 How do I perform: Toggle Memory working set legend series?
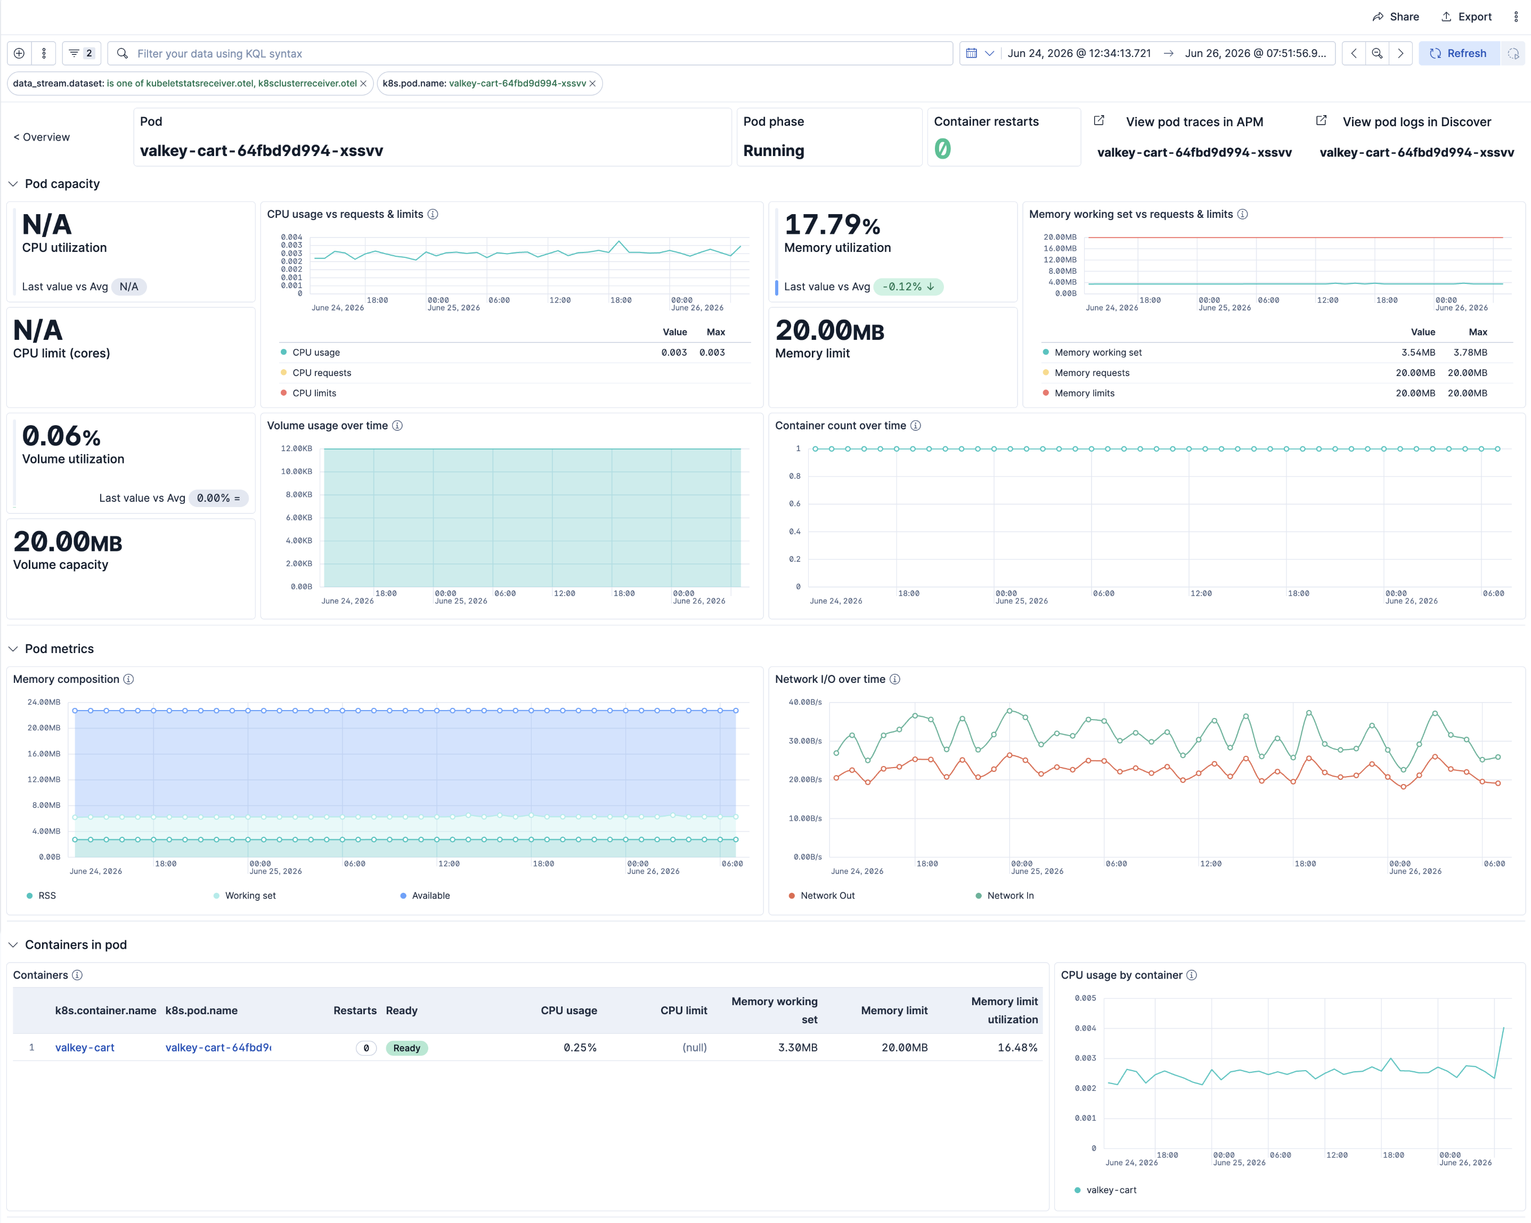1098,352
